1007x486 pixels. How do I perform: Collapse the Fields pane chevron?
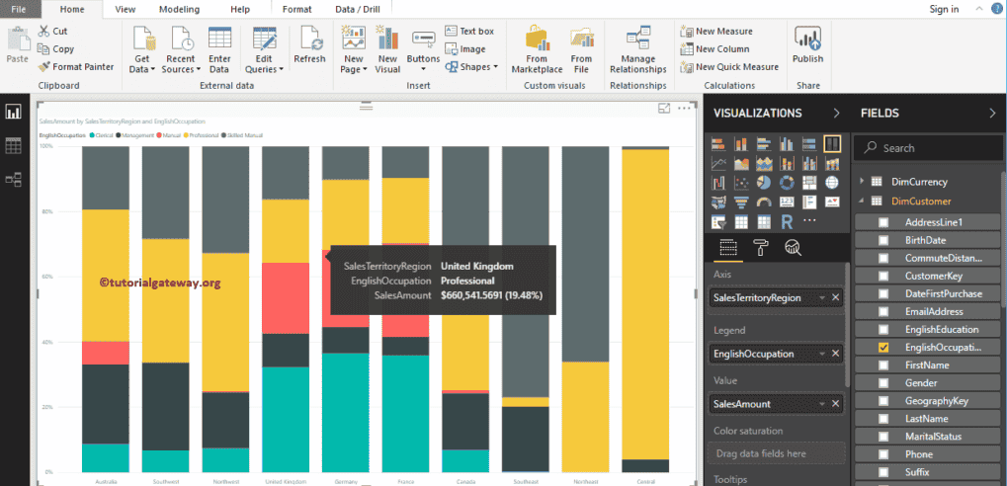pos(993,113)
